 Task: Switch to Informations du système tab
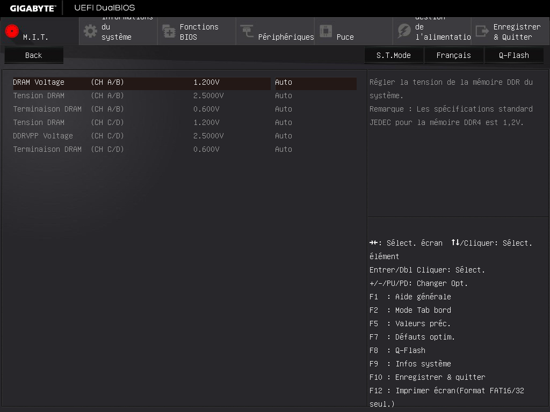[x=118, y=31]
